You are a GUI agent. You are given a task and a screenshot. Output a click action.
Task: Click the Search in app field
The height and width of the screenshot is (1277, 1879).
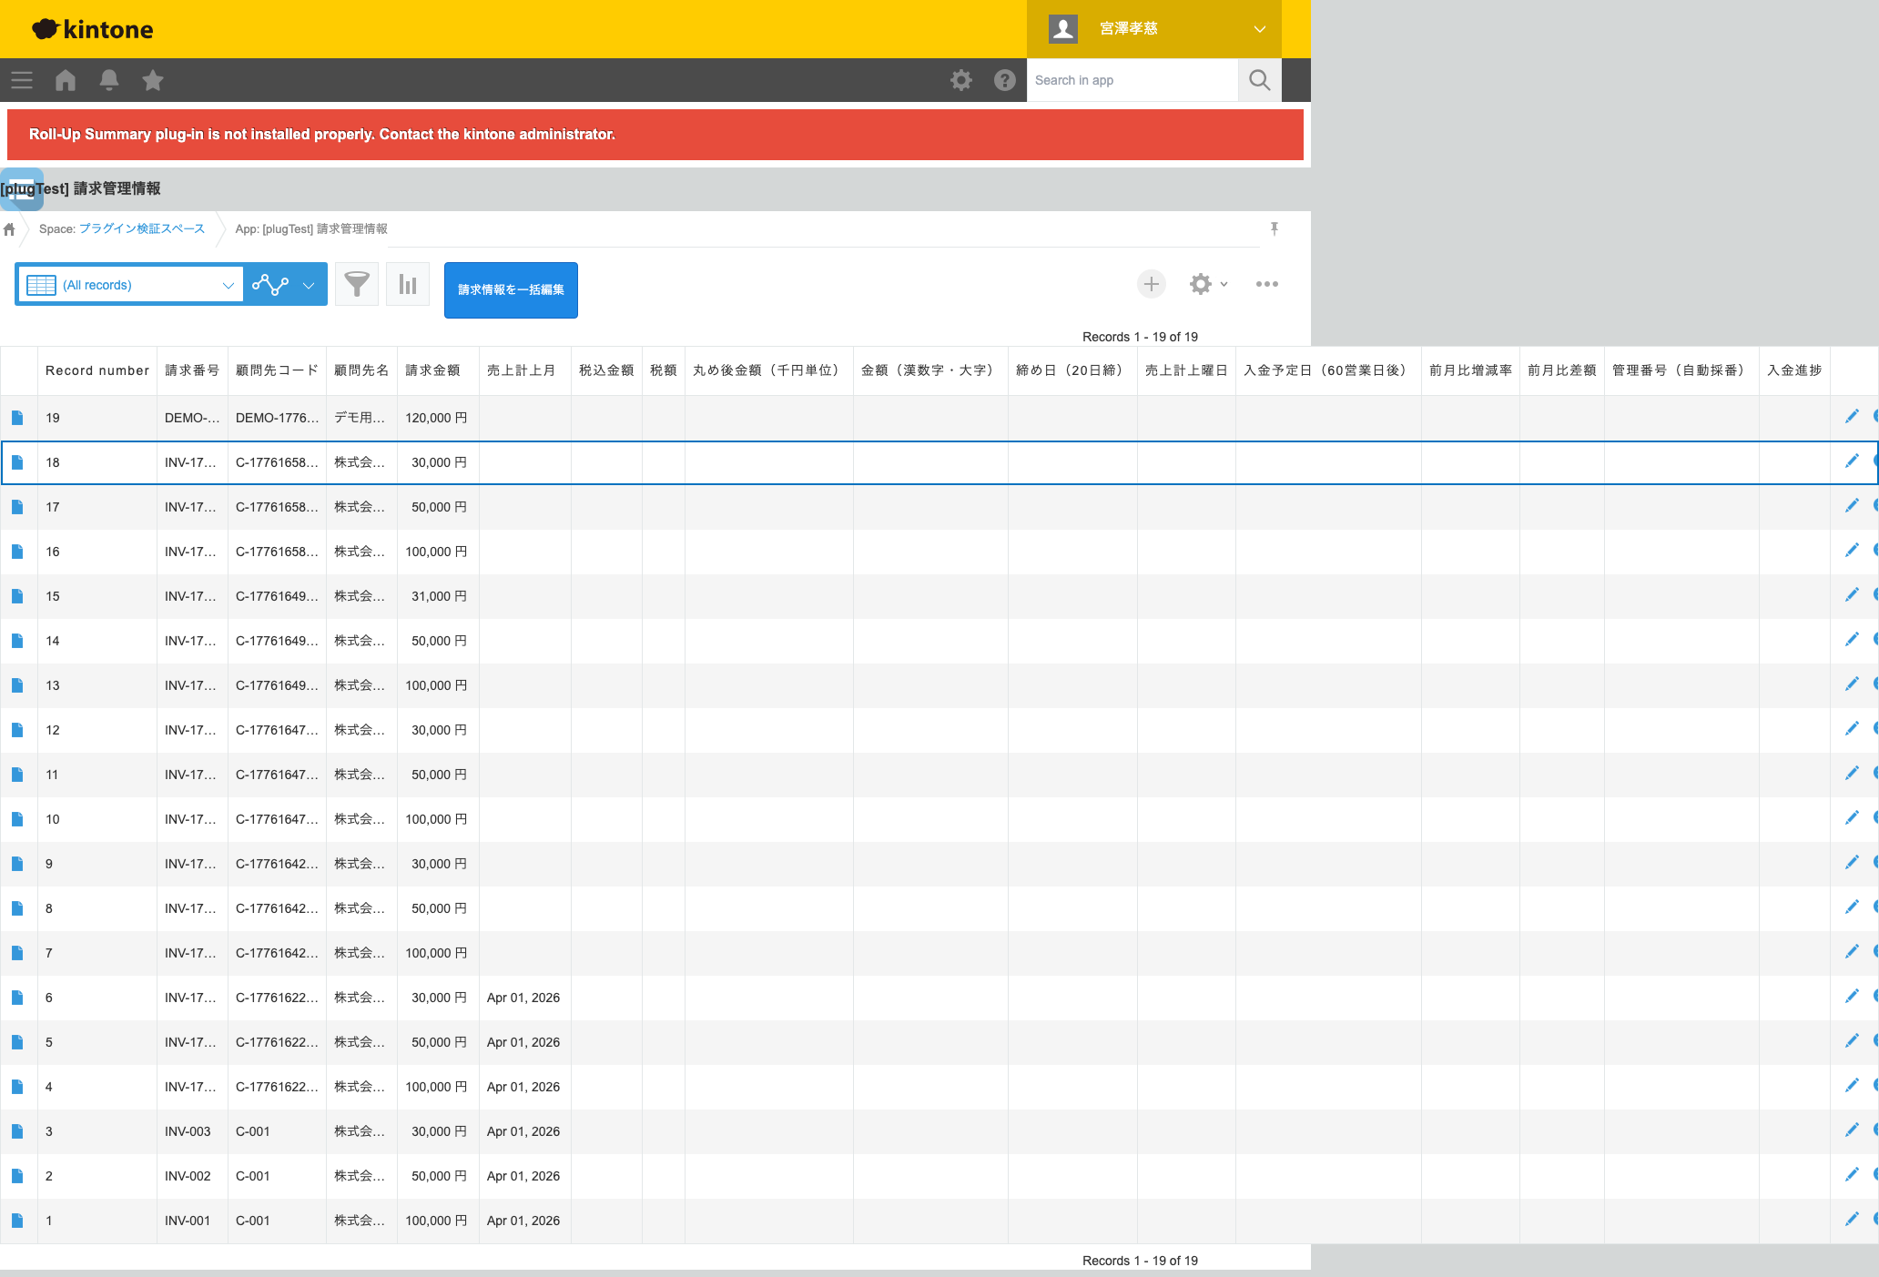[x=1132, y=80]
